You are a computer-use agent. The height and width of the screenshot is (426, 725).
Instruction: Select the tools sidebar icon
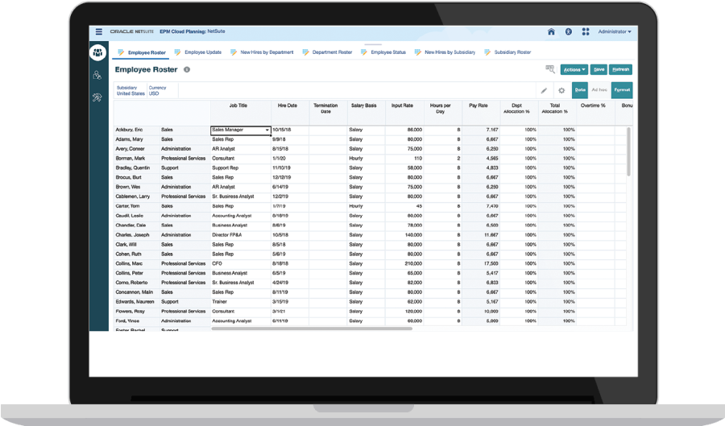97,97
